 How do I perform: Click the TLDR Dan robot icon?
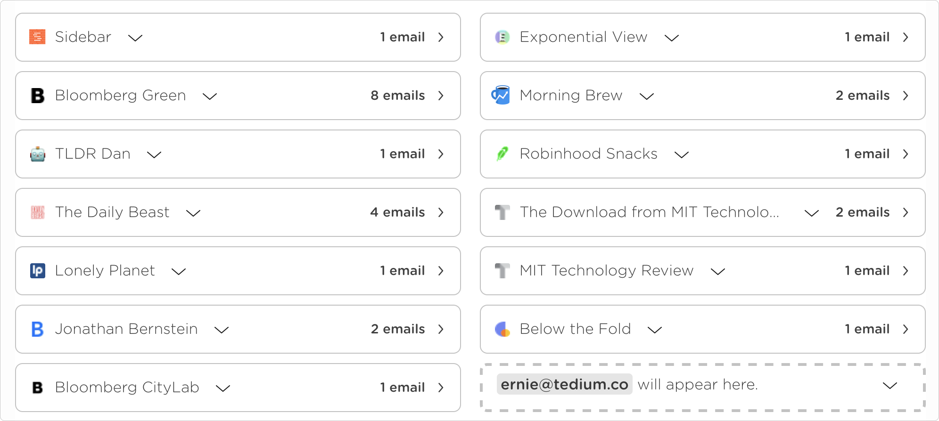37,154
